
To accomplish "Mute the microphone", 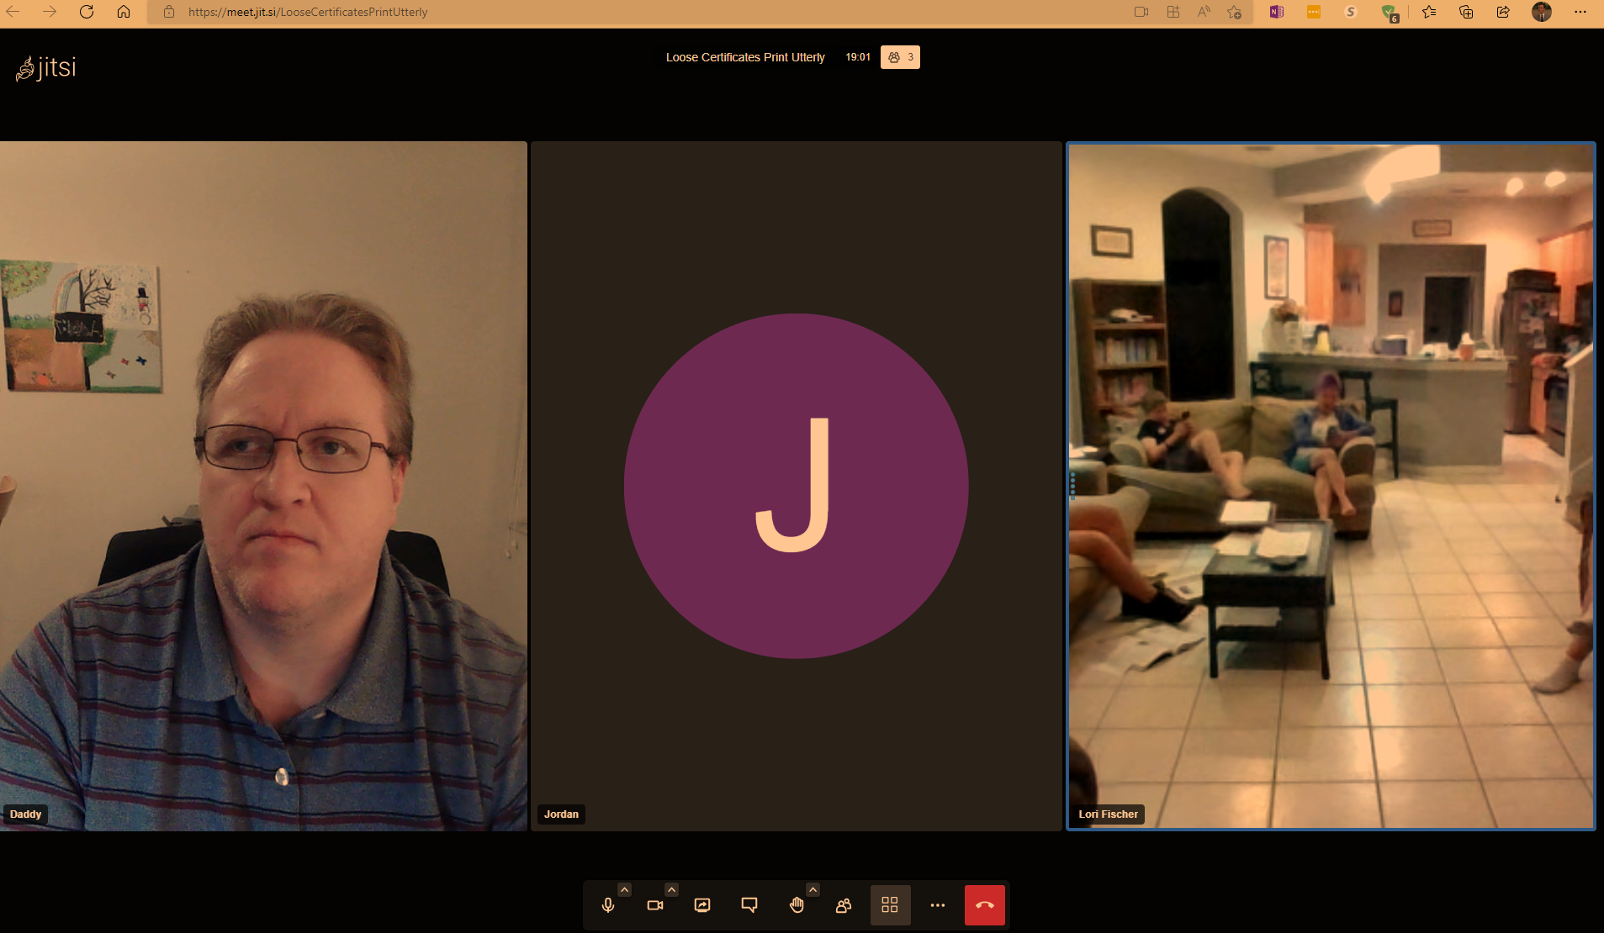I will (x=607, y=905).
